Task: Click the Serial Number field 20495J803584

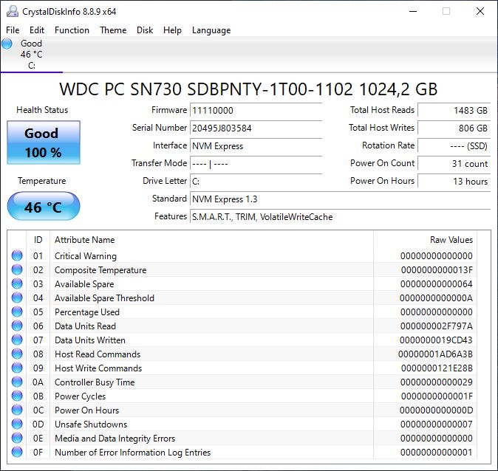Action: [x=256, y=128]
